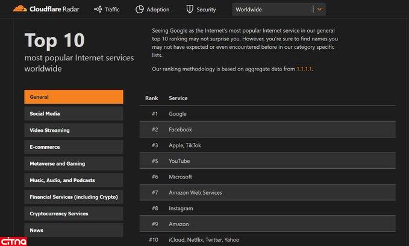Follow the 1.1.1.1 hyperlink
409x246 pixels.
(304, 69)
